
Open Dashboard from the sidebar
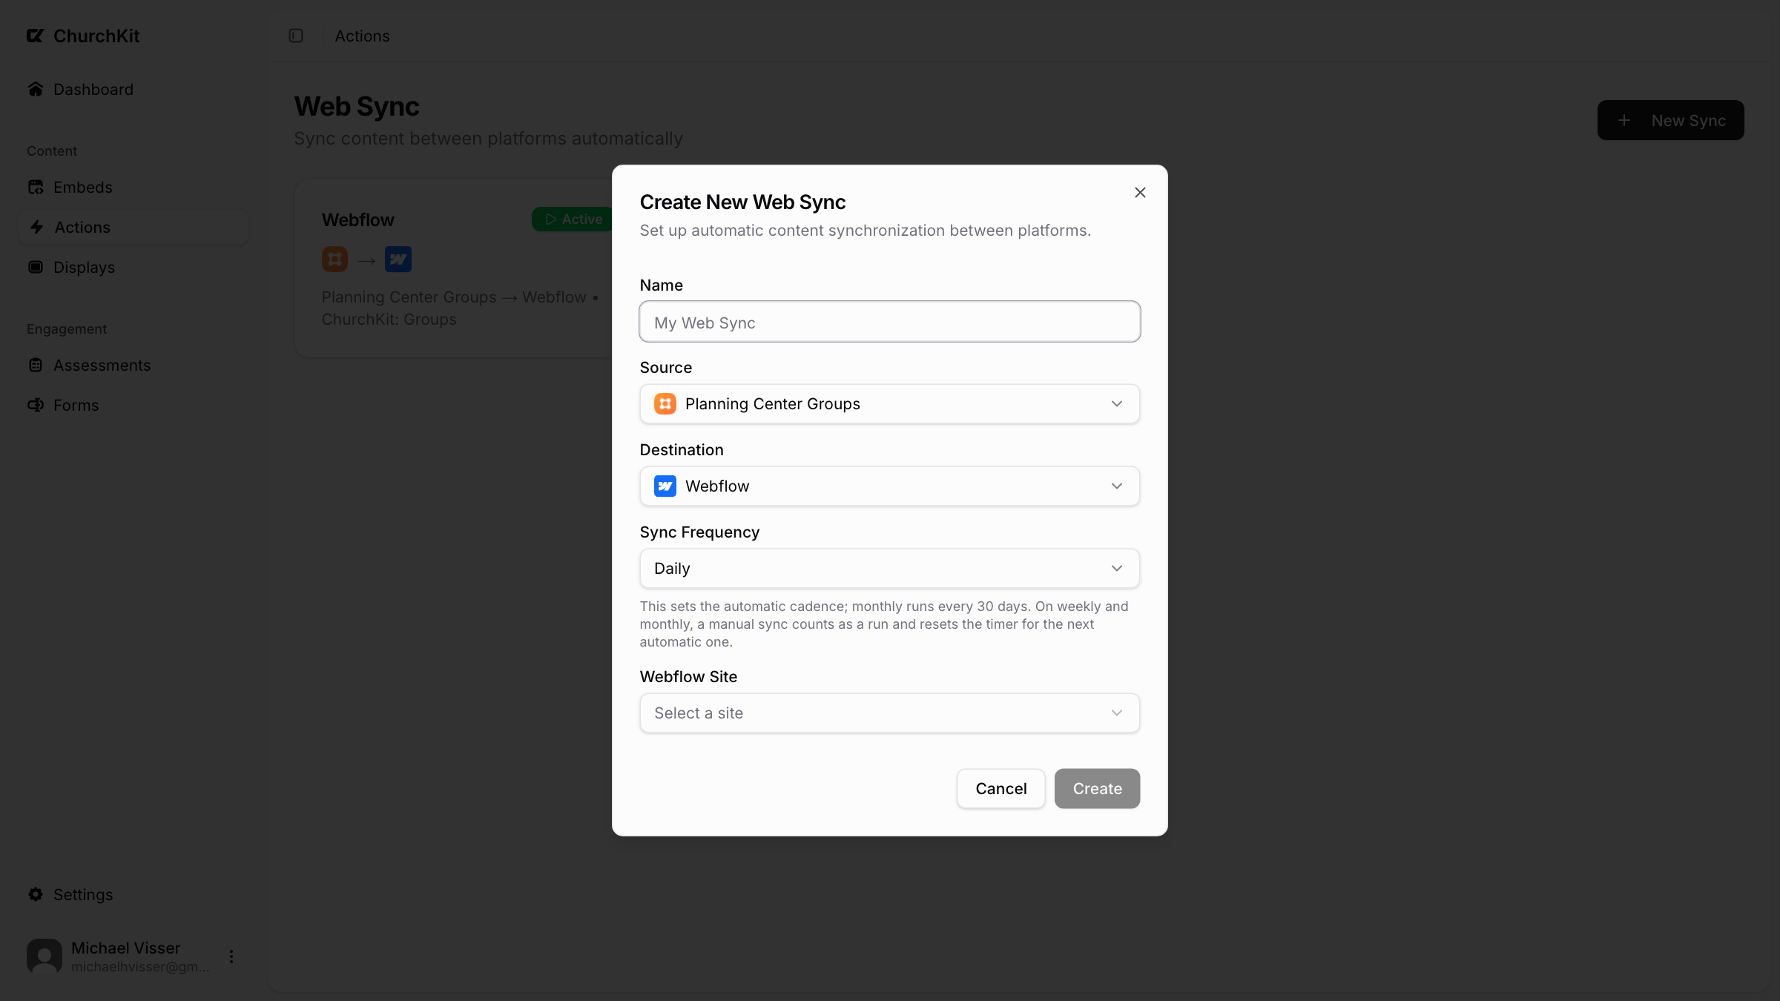point(133,89)
